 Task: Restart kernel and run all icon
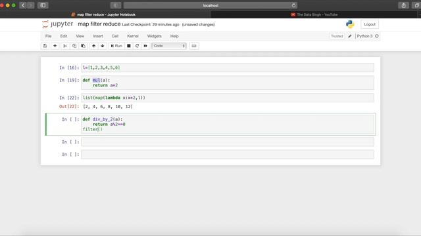(x=145, y=46)
